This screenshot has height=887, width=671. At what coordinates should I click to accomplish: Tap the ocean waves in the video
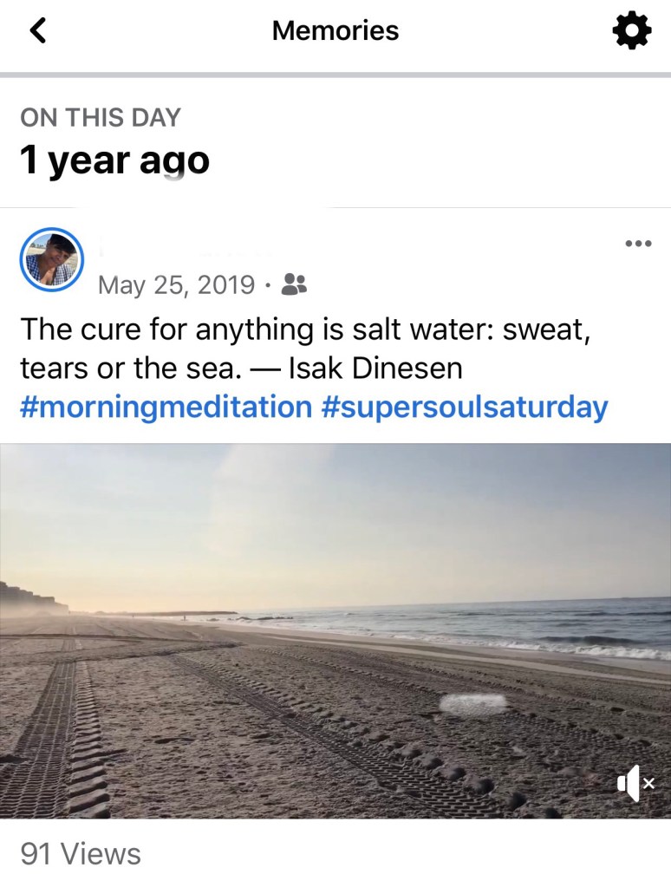[x=537, y=629]
